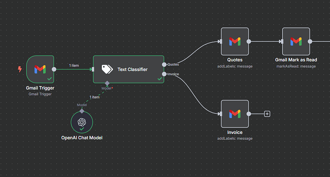Click the Model diamond connector under Text Classifier
Screen dimensions: 330x177
[107, 83]
